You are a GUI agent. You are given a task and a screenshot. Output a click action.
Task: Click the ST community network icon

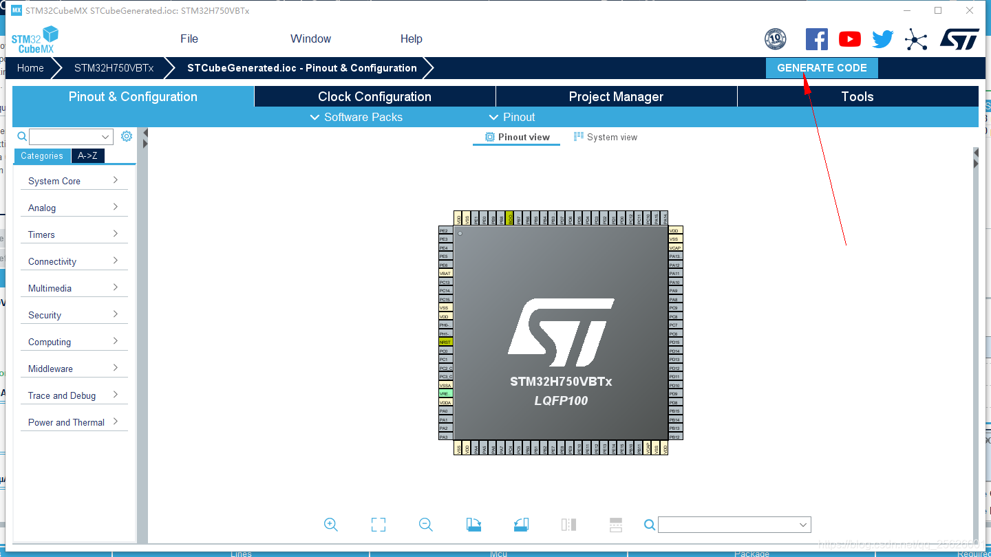[x=916, y=39]
